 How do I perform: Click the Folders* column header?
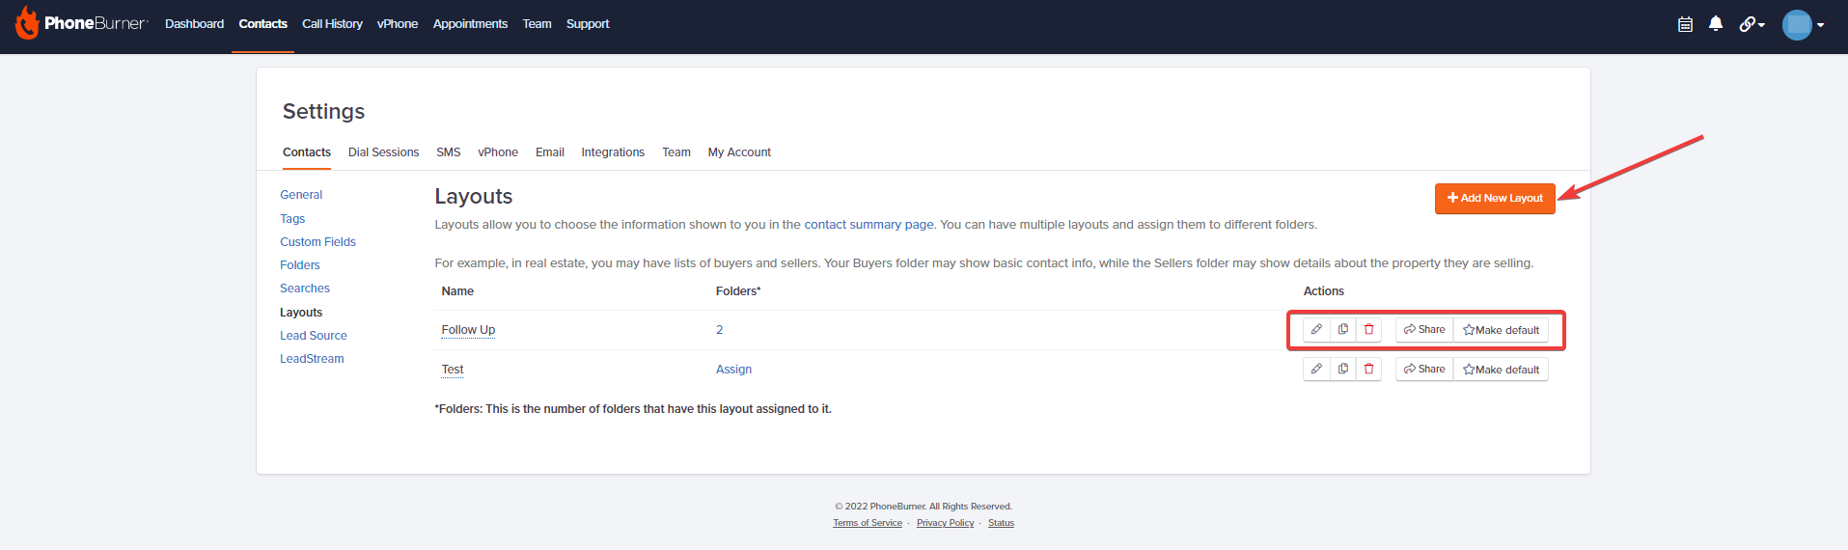click(x=738, y=291)
